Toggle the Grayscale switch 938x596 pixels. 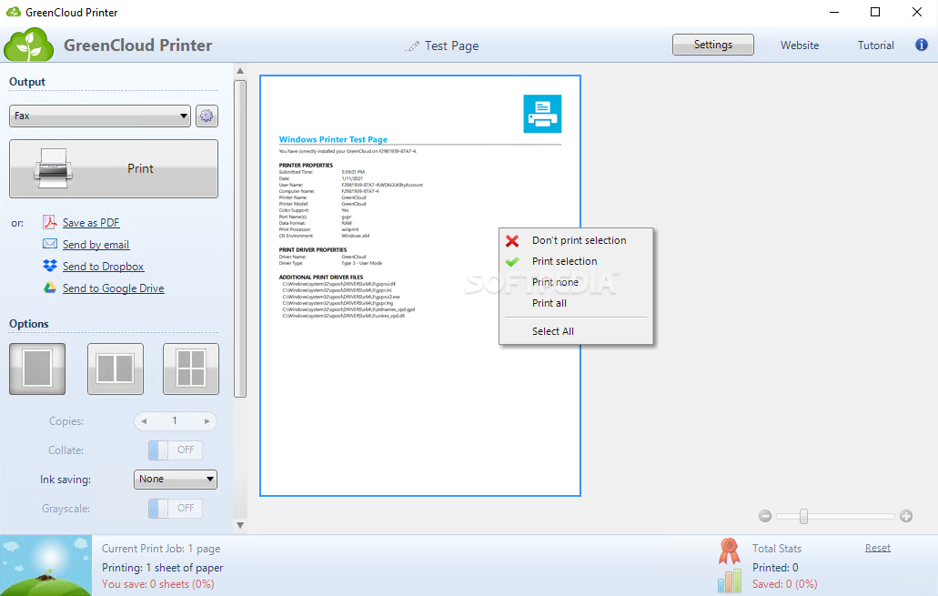point(176,508)
